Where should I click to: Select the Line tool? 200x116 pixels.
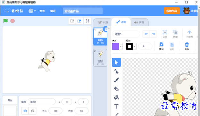tap(116, 114)
